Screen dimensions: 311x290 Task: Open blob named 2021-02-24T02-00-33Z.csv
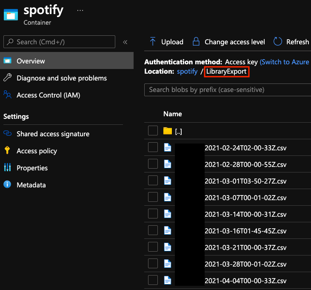(245, 148)
